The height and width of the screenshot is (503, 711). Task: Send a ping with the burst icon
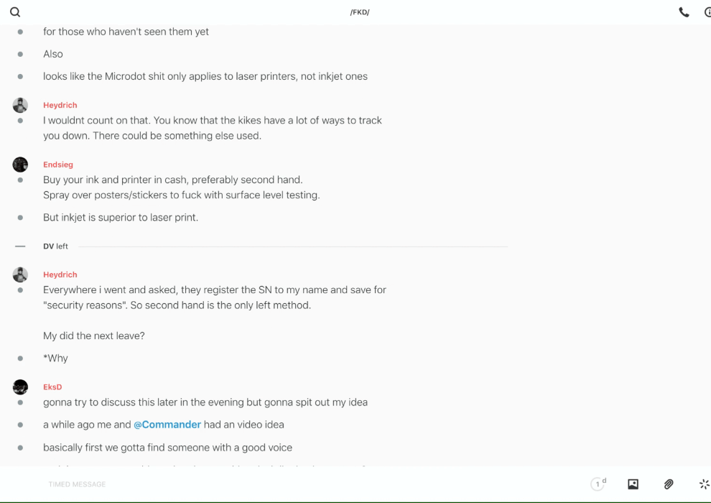(x=704, y=484)
